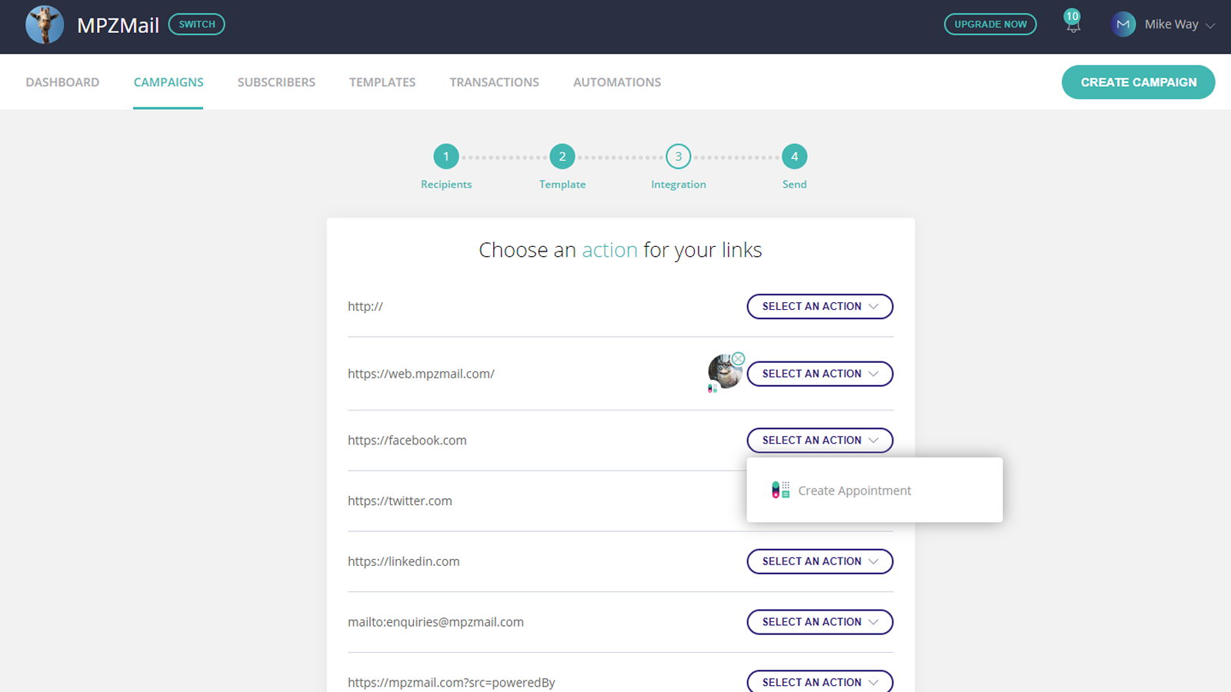This screenshot has height=692, width=1231.
Task: Open action dropdown for https://linkedin.com
Action: (819, 561)
